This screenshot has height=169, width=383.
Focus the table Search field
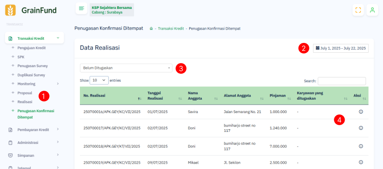[x=342, y=81]
